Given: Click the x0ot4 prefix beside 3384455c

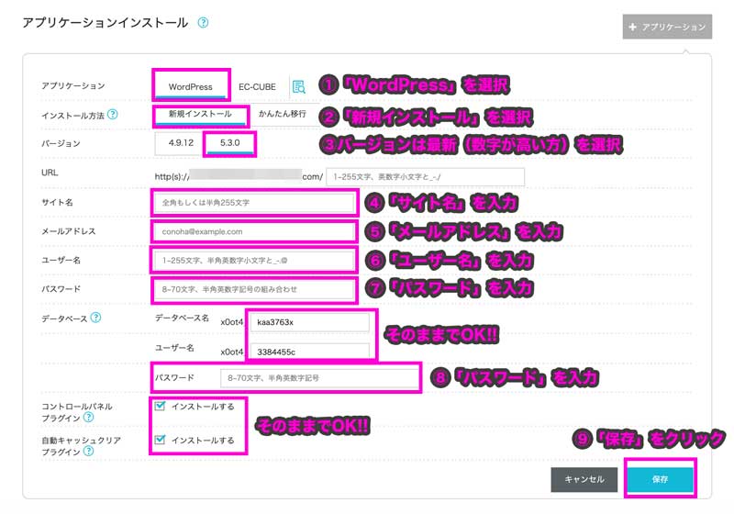Looking at the screenshot, I should click(232, 352).
